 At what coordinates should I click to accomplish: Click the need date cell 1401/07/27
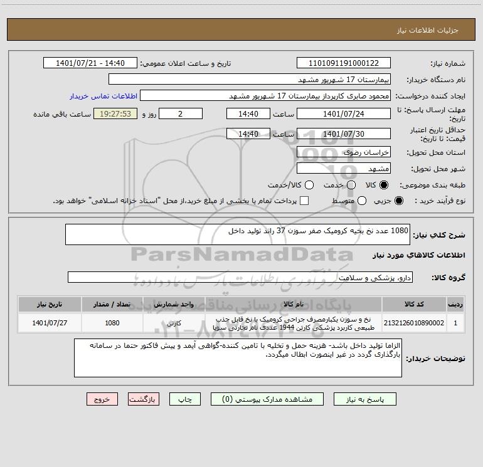point(50,323)
